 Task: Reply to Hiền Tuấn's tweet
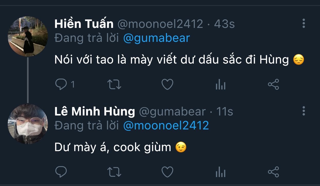pos(61,84)
